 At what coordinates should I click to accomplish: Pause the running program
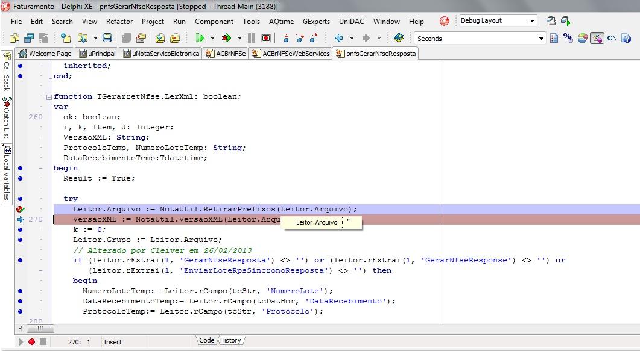(252, 38)
